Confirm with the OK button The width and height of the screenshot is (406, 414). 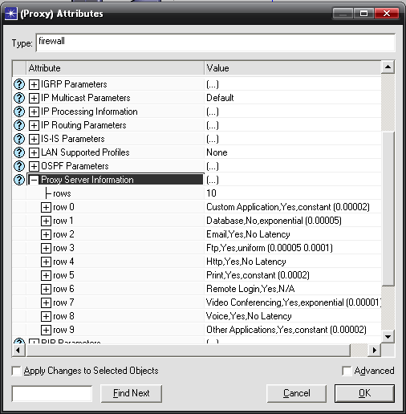pos(364,393)
